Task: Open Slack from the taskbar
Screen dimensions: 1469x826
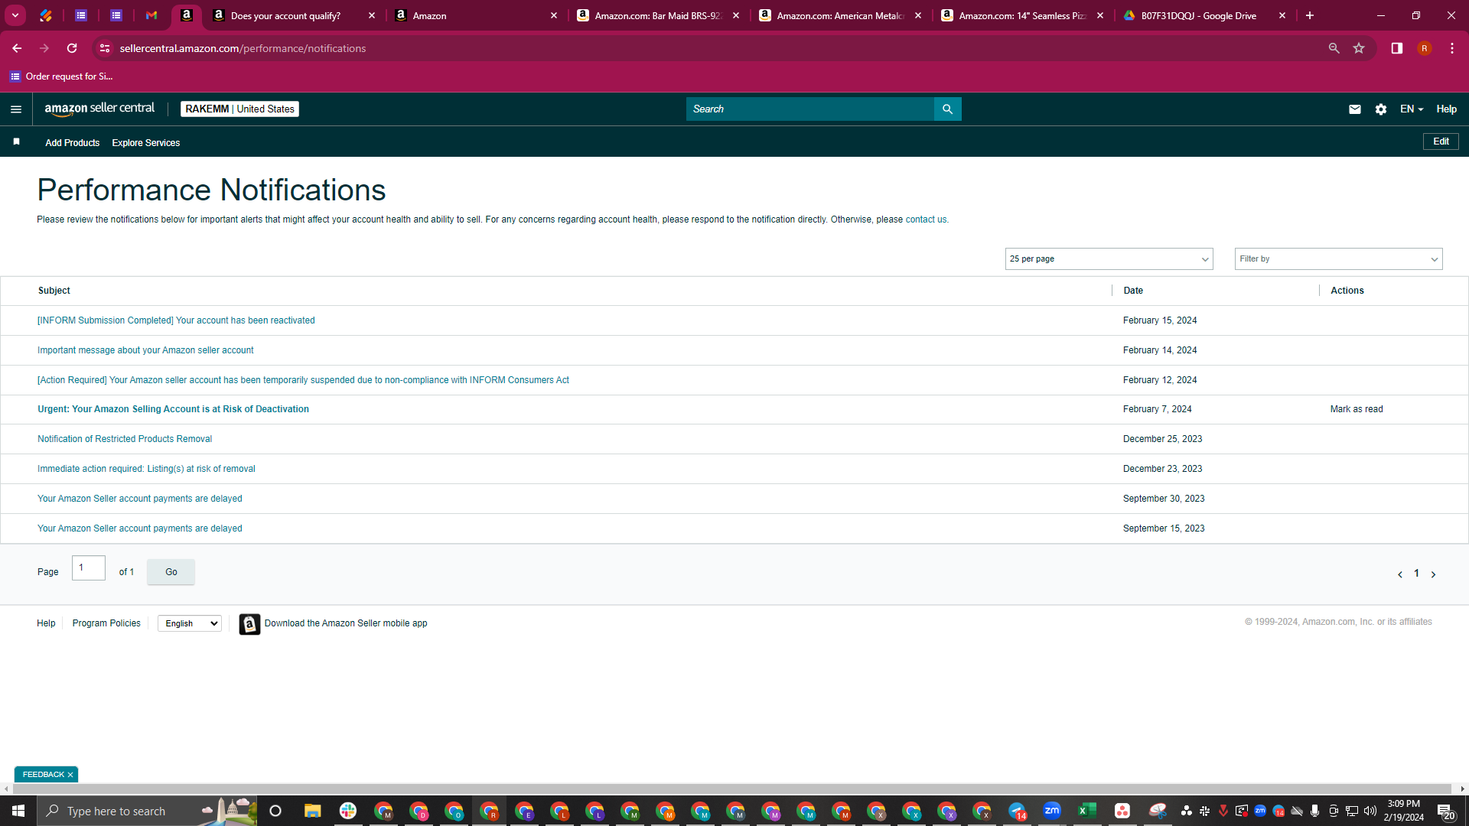Action: point(348,811)
